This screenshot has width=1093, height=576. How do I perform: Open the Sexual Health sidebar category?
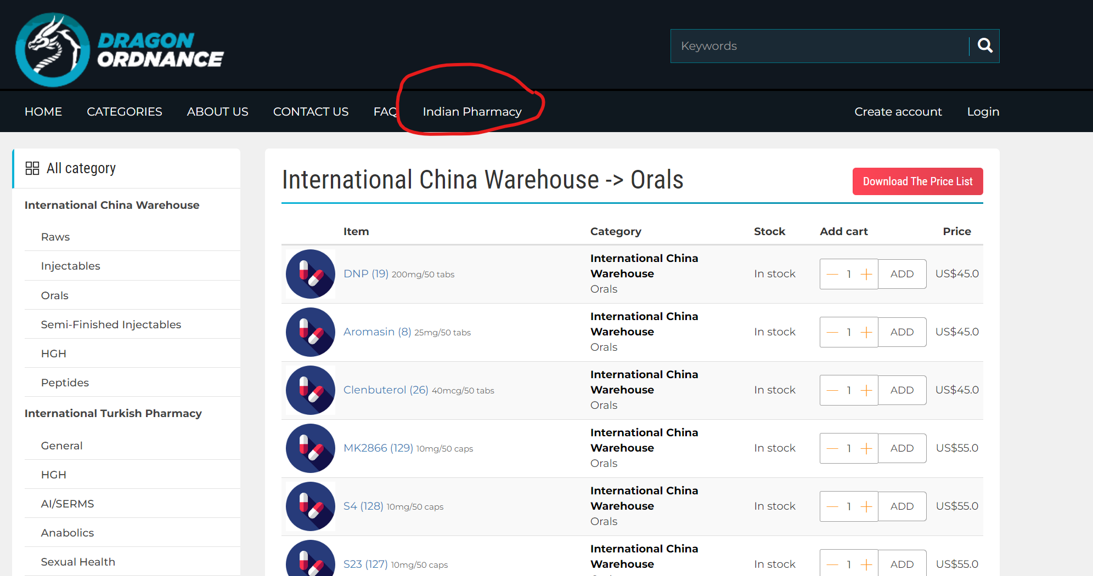(78, 562)
